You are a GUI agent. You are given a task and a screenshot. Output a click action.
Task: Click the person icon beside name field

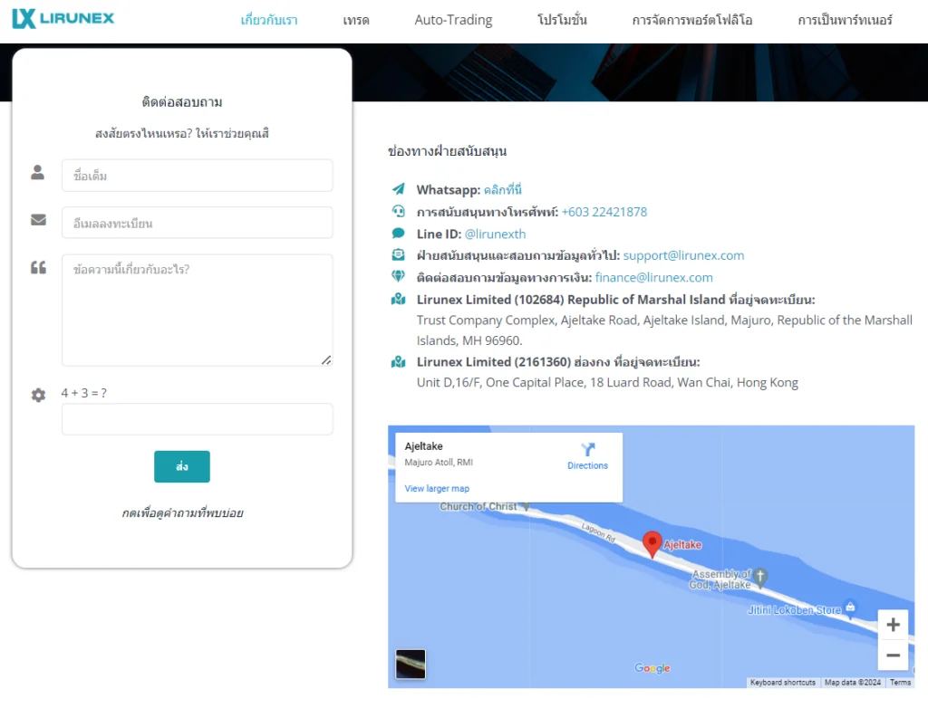tap(38, 172)
